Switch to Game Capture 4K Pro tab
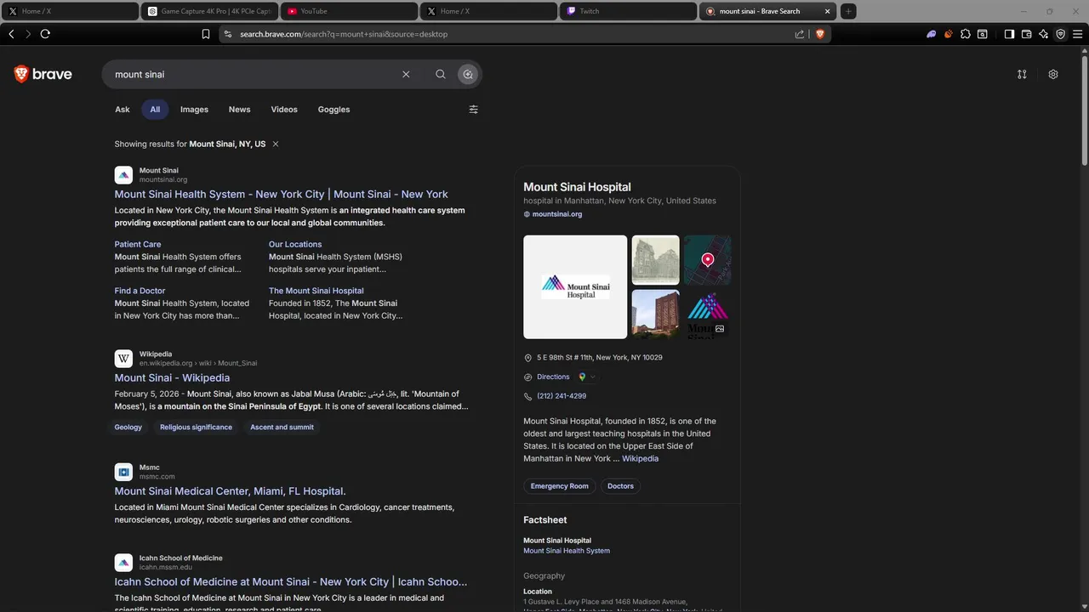1089x612 pixels. click(209, 11)
